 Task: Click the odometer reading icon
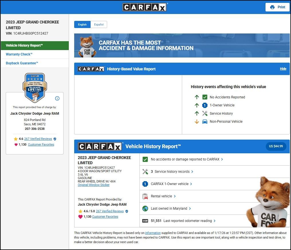[145, 221]
